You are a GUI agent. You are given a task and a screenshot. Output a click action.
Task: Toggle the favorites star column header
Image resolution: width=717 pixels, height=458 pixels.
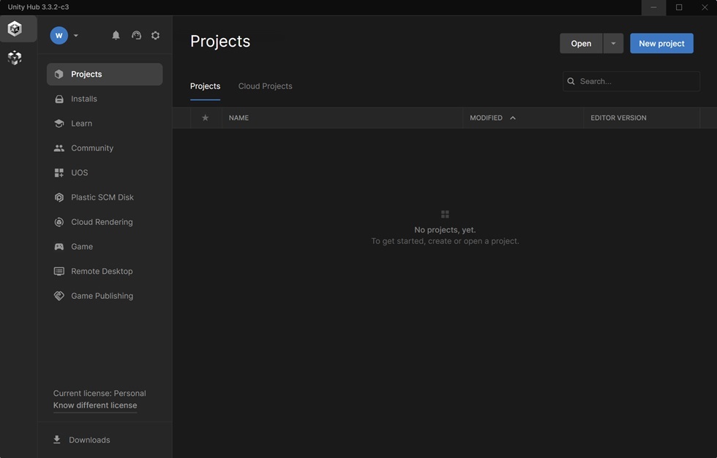tap(206, 118)
